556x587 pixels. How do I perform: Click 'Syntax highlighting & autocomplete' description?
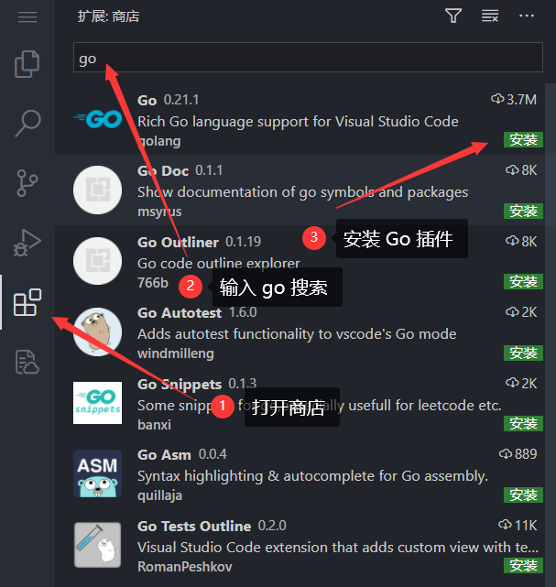(x=313, y=476)
